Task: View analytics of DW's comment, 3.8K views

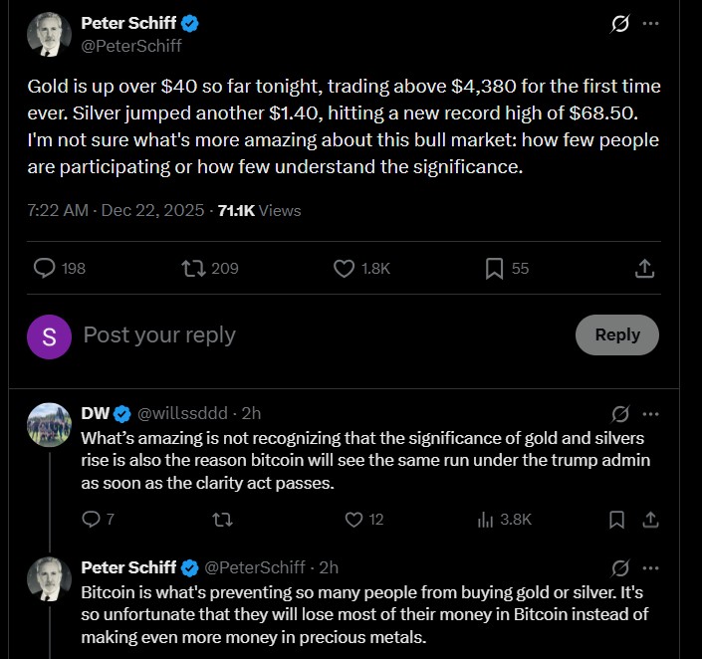Action: pos(487,519)
